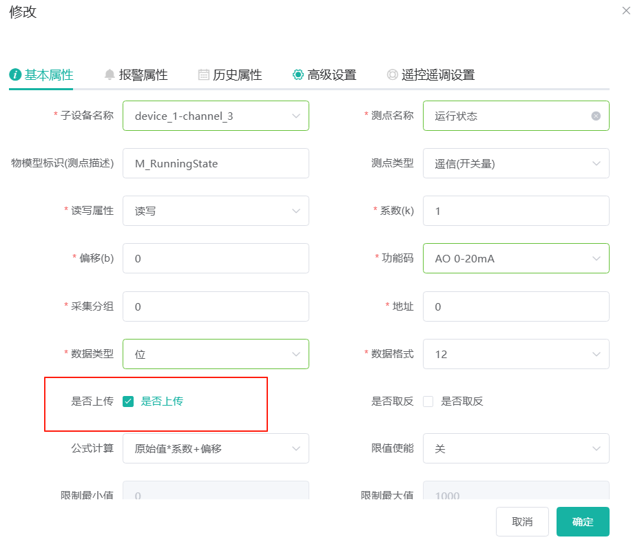This screenshot has height=542, width=633.
Task: Click the circular icon beside 遥控遥调设置
Action: coord(392,75)
